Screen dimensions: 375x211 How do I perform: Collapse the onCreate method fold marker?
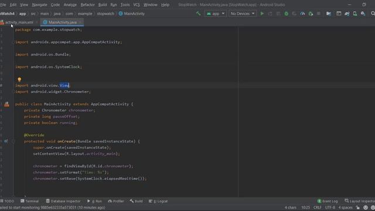coord(13,141)
